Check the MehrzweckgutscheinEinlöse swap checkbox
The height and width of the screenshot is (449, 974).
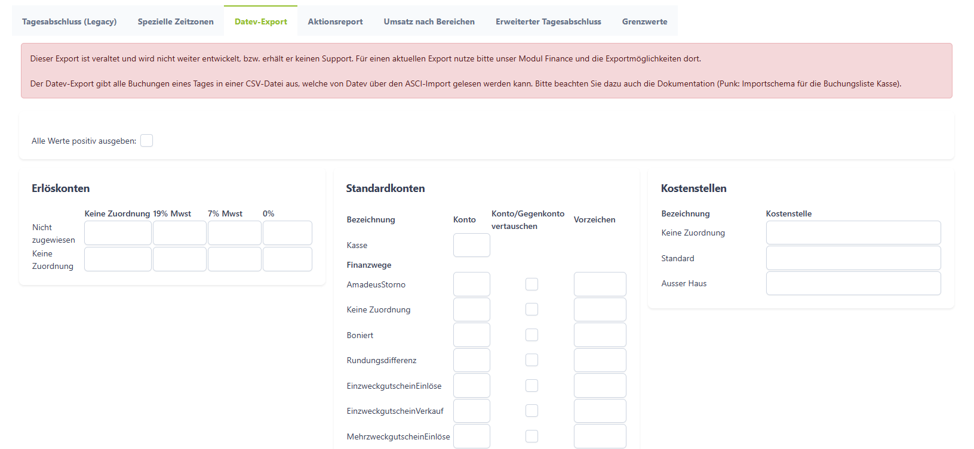tap(531, 436)
